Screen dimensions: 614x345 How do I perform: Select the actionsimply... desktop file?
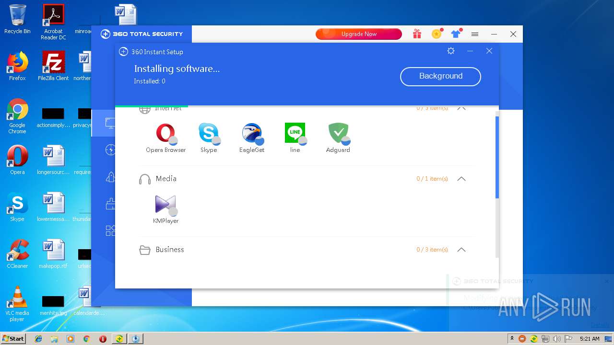point(53,118)
